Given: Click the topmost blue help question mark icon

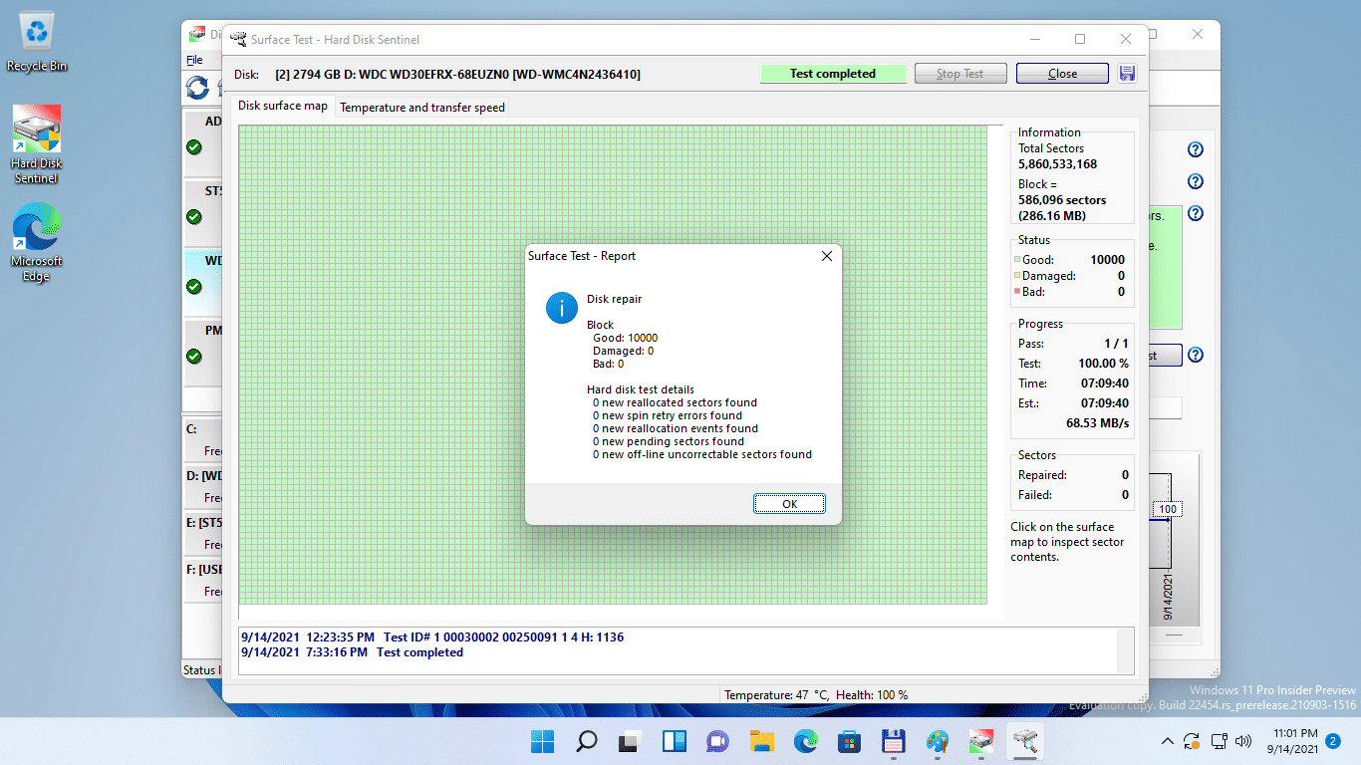Looking at the screenshot, I should point(1196,150).
